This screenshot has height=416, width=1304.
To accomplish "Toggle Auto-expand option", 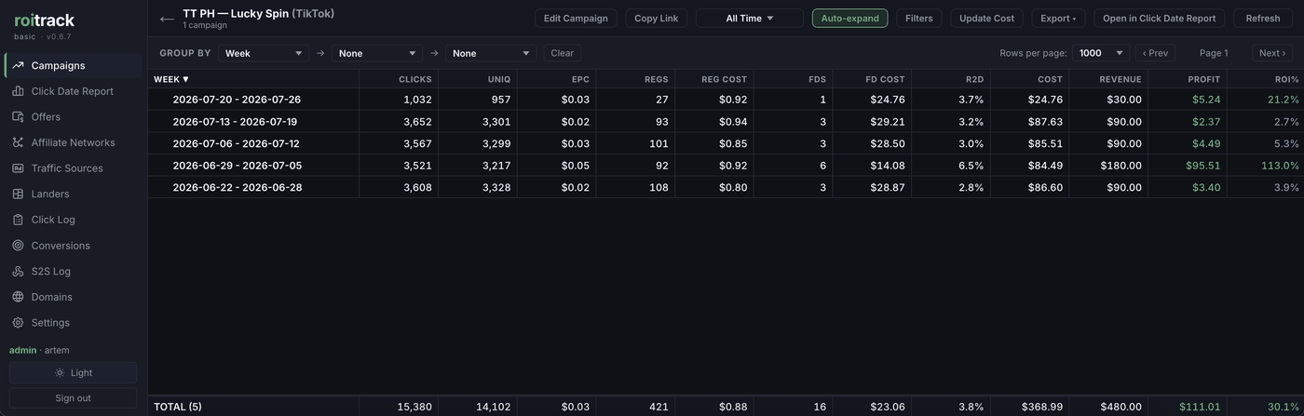I will click(849, 19).
